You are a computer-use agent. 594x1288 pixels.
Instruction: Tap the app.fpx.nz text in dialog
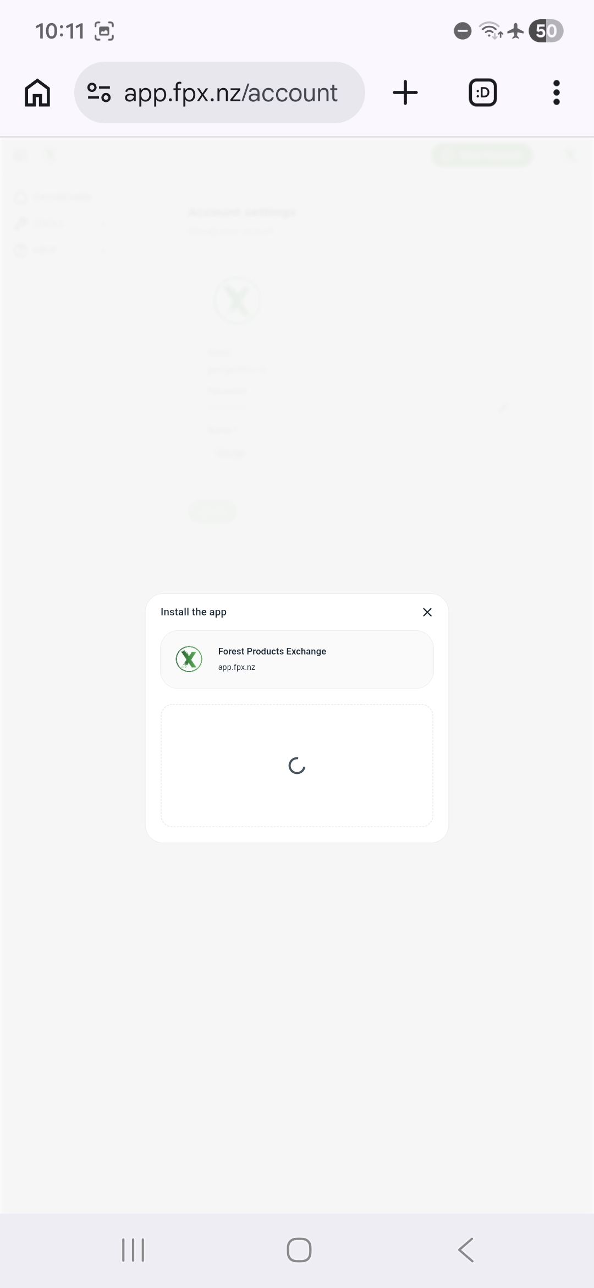tap(237, 667)
